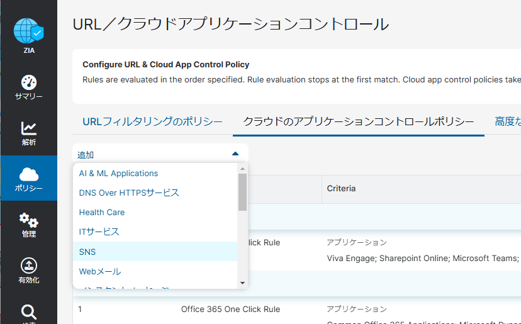Click the dropdown list scrollbar thumb

(242, 192)
